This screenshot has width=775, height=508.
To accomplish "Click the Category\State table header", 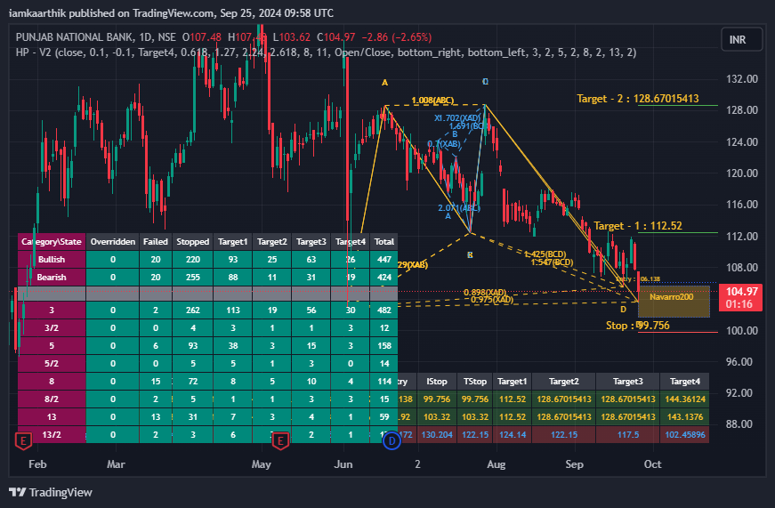I will click(52, 242).
